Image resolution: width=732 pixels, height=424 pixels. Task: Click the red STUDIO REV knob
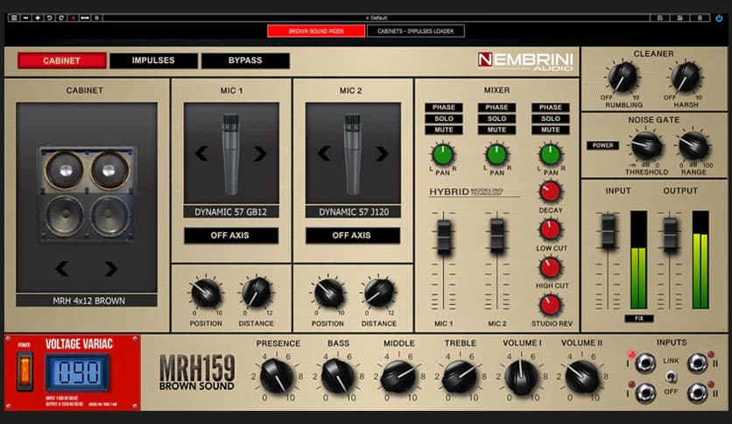(x=551, y=306)
